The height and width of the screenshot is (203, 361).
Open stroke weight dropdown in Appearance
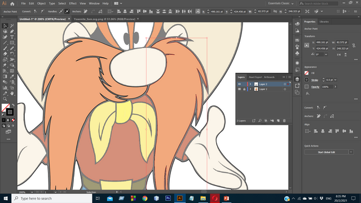(x=336, y=80)
